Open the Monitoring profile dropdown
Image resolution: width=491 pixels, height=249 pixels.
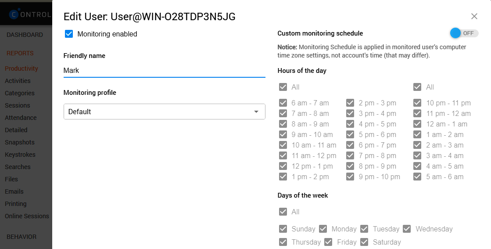pos(165,112)
